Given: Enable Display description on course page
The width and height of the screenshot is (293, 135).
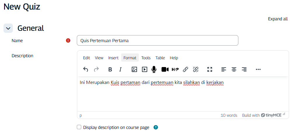Looking at the screenshot, I should coord(79,127).
